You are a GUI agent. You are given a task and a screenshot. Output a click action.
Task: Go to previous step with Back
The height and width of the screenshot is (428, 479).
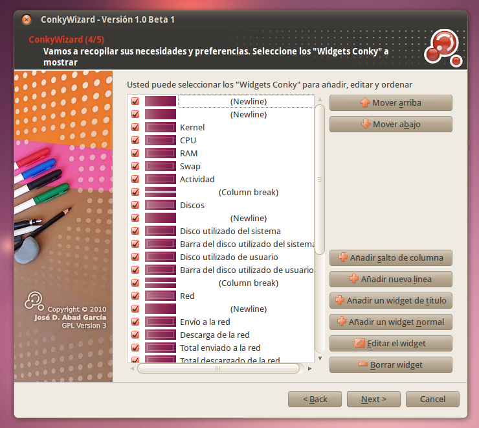[x=315, y=399]
